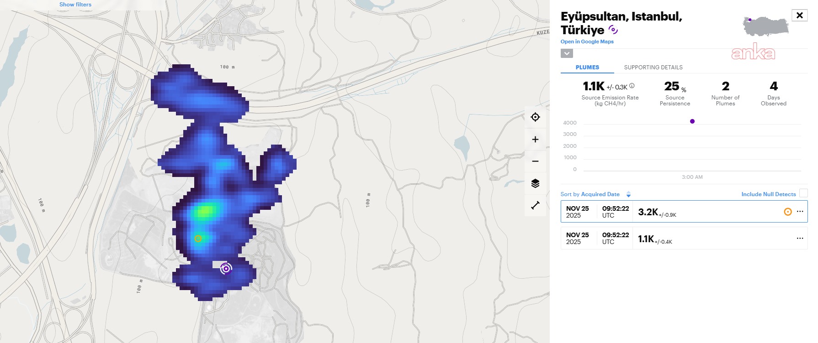Click the 1.1K Source Emission Rate value
Viewport: 818px width, 343px height.
(x=594, y=86)
